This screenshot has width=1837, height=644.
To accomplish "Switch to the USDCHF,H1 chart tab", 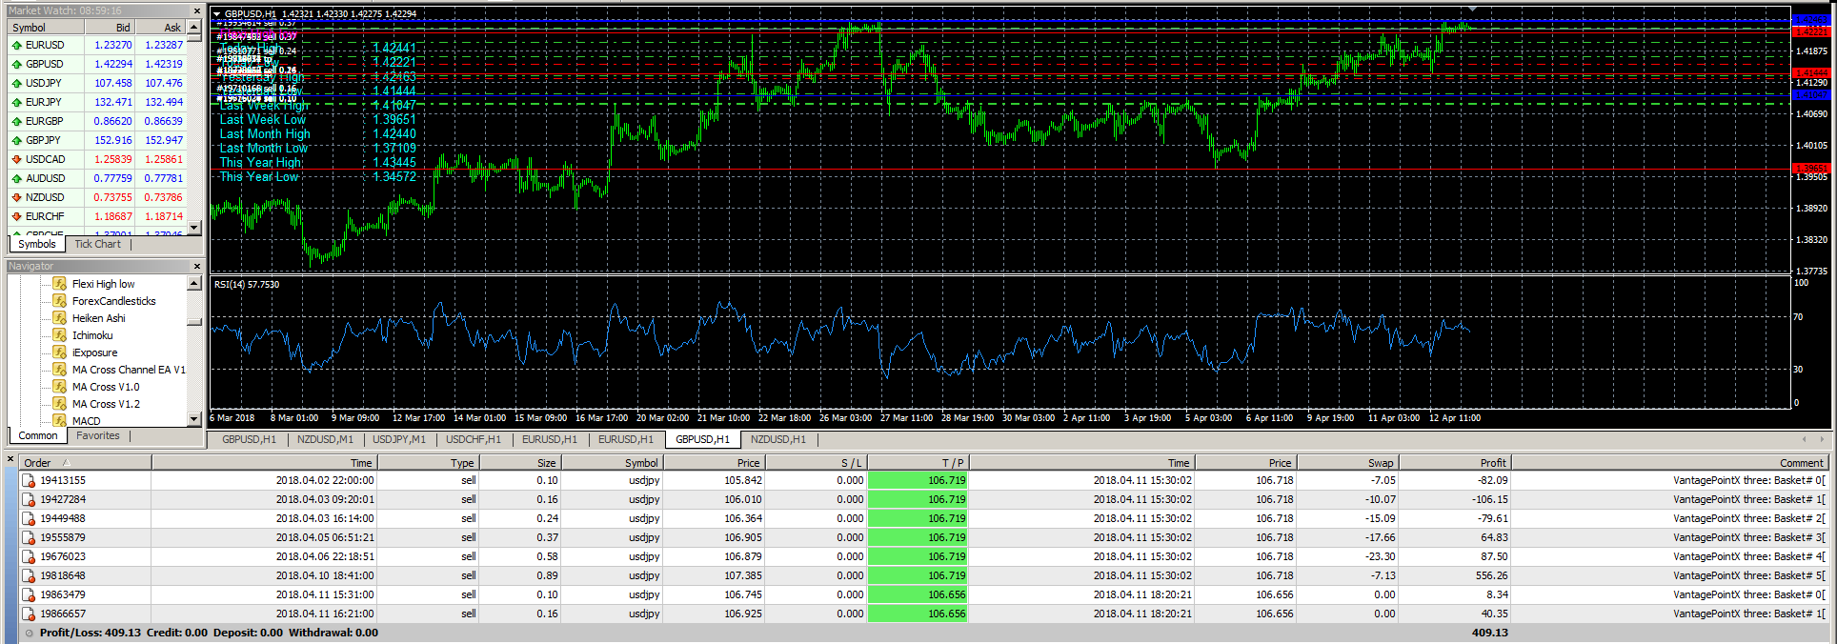I will coord(473,440).
